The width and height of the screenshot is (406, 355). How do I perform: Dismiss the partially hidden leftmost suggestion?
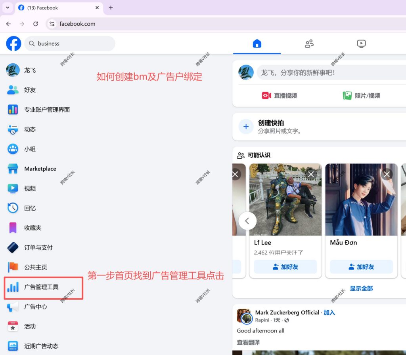tap(235, 174)
